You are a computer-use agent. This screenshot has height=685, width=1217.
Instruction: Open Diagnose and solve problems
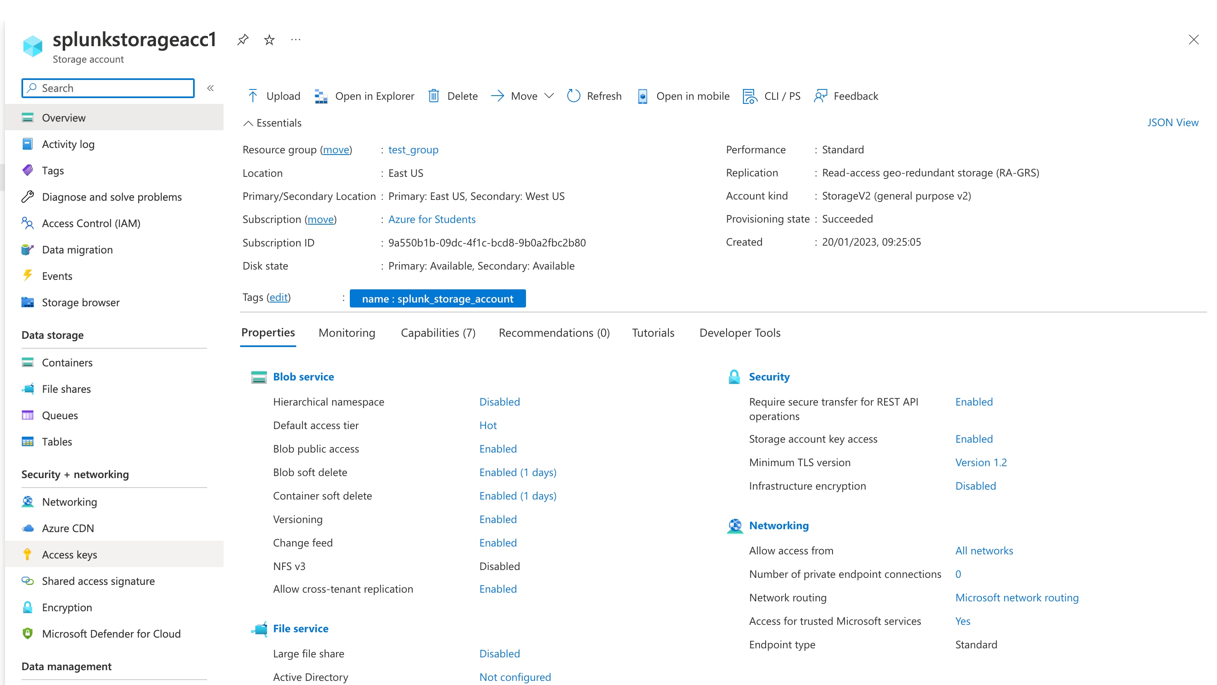(114, 197)
